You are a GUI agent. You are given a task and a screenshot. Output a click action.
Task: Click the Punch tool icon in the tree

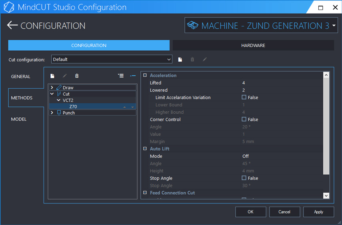click(x=59, y=113)
